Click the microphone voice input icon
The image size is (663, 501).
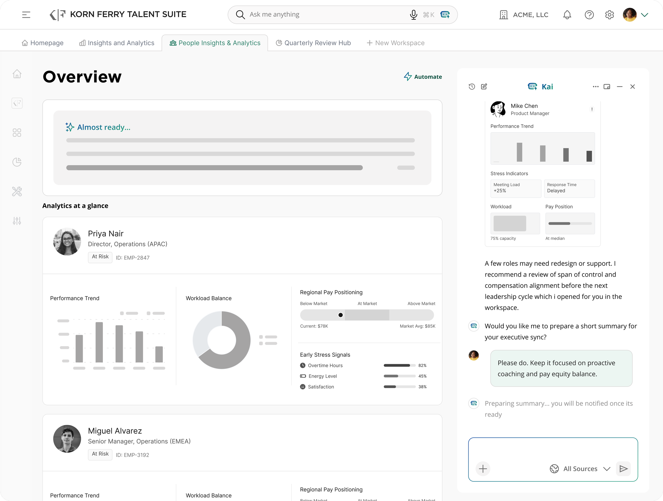coord(413,15)
